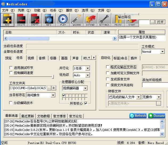The width and height of the screenshot is (168, 145).
Task: Open the 视频编码器 core assignment dropdown
Action: click(x=75, y=88)
